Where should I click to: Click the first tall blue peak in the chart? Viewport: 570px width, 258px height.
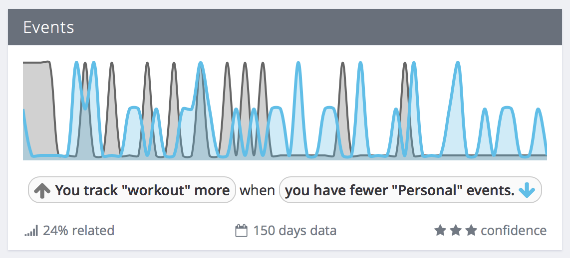[x=76, y=109]
